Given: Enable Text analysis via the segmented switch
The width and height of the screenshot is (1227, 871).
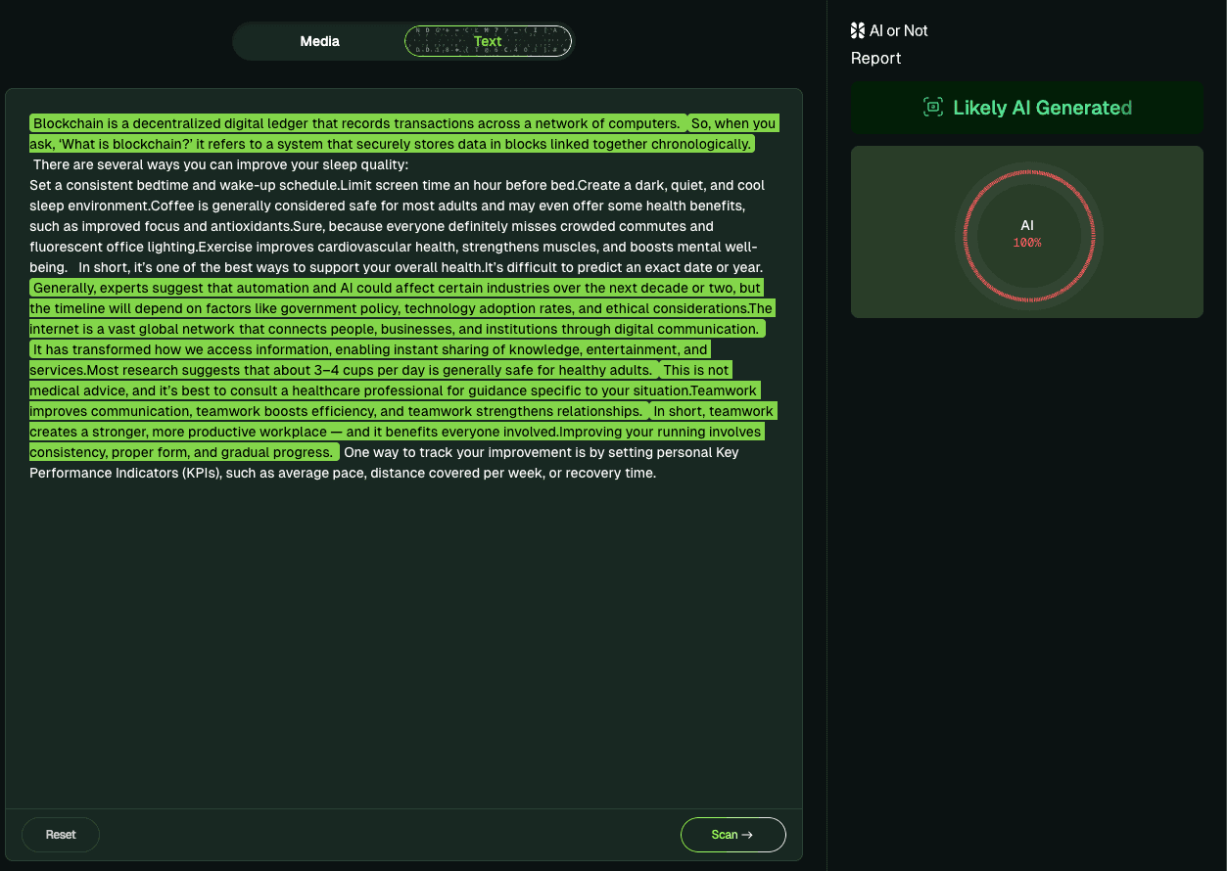Looking at the screenshot, I should coord(488,41).
